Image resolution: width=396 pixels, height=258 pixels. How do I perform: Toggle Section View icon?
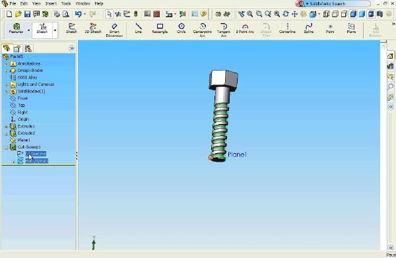click(379, 14)
